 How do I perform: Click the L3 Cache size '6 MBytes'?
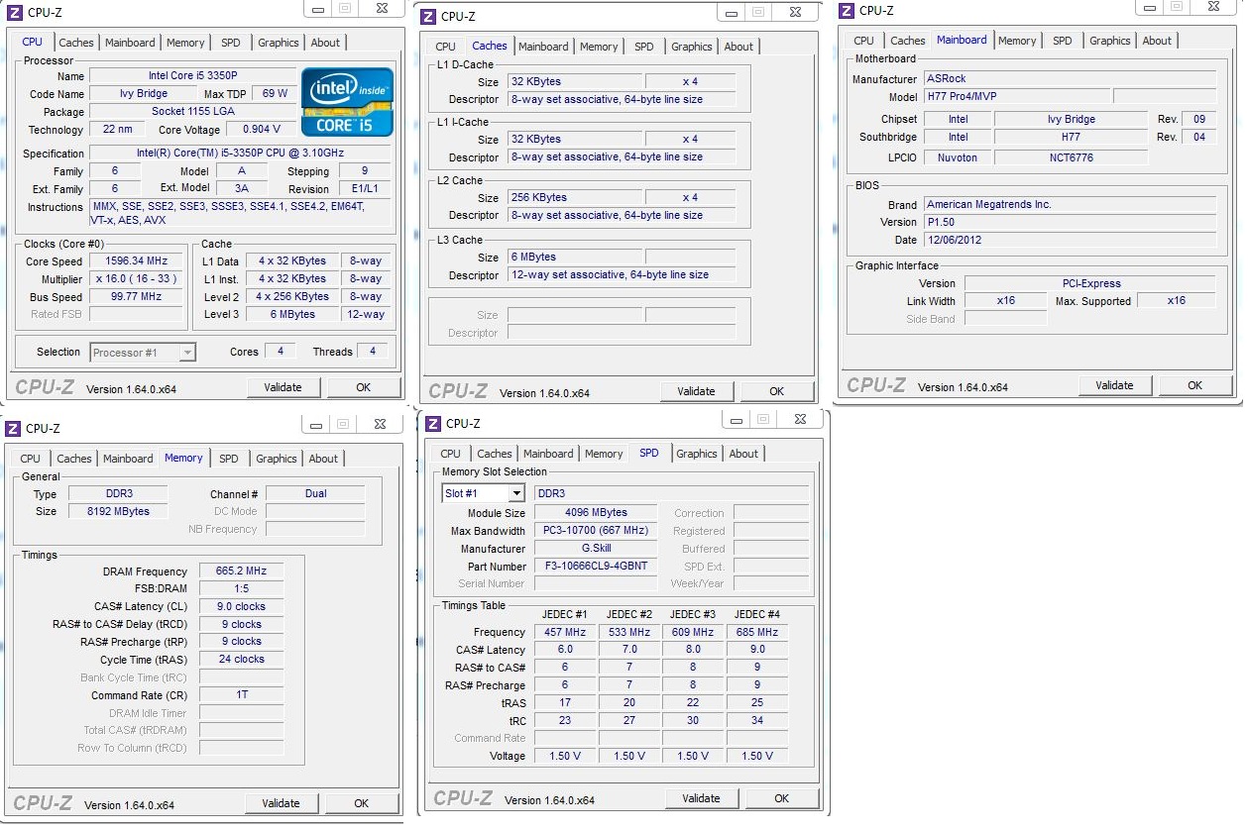(575, 257)
